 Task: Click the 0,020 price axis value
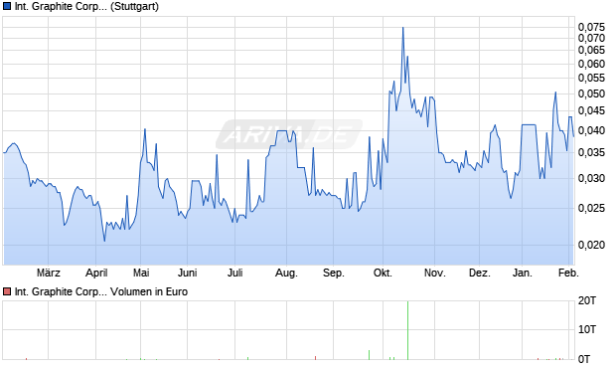point(591,245)
